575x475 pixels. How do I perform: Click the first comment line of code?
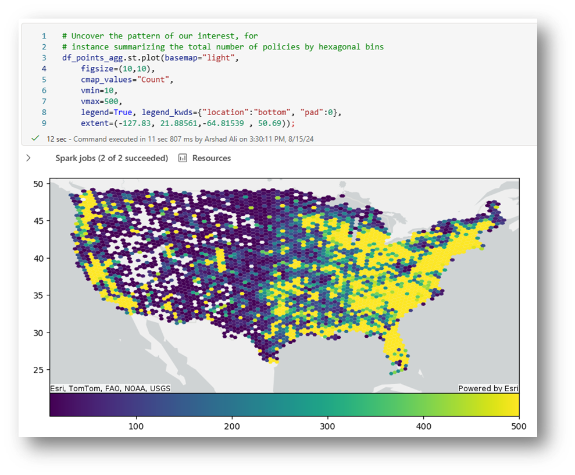(x=160, y=36)
